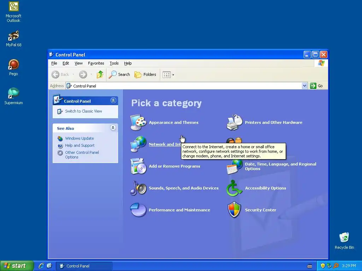Screen dimensions: 362x271
Task: Click the Control Panel taskbar button
Action: [x=84, y=266]
